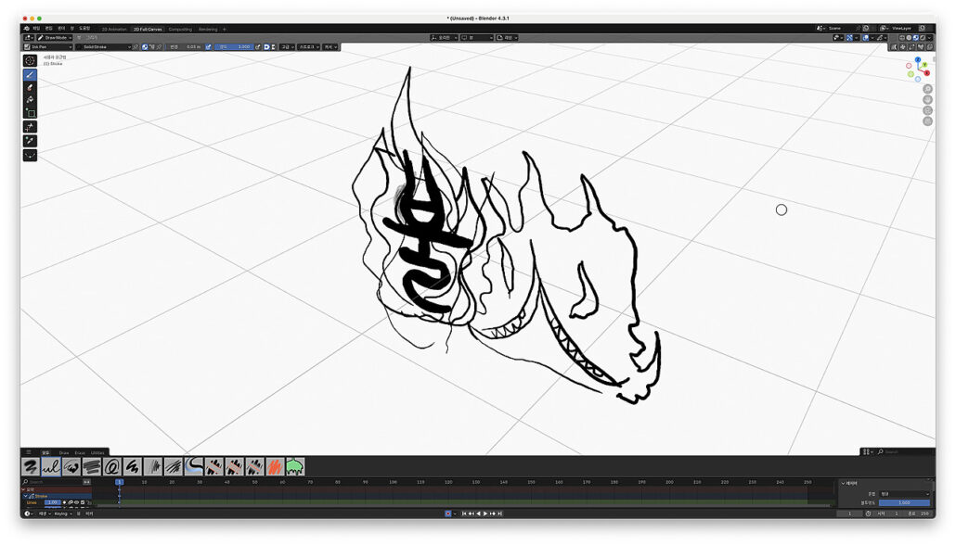The width and height of the screenshot is (956, 545).
Task: Open the Keying menu in timeline
Action: (x=63, y=513)
